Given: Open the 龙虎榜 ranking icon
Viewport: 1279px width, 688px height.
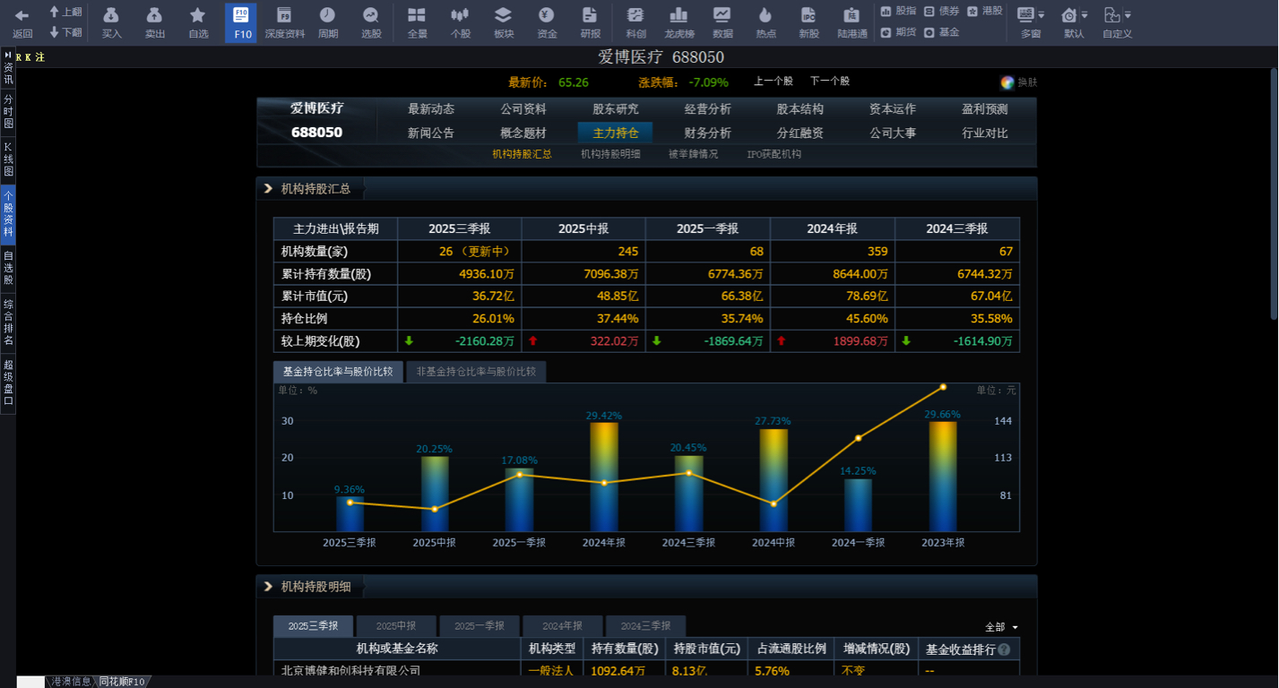Looking at the screenshot, I should pos(679,15).
